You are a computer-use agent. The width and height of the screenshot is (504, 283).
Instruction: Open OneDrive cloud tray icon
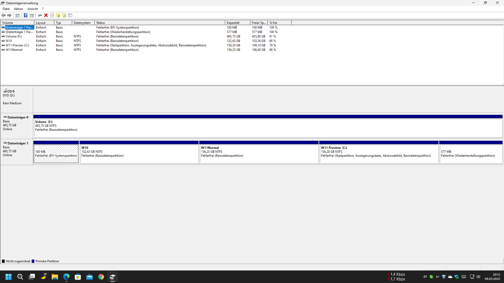click(x=450, y=277)
